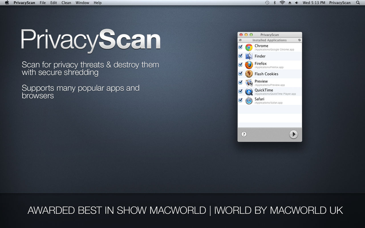Image resolution: width=365 pixels, height=228 pixels.
Task: Click the QuickTime app icon in list
Action: 249,92
